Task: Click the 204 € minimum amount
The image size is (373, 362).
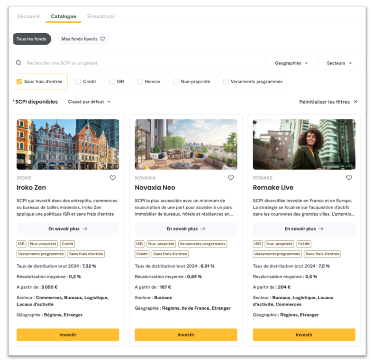Action: tap(284, 287)
